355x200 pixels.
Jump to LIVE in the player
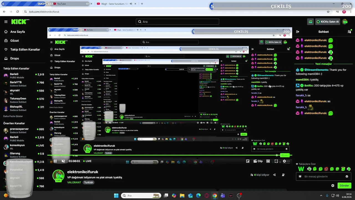coord(87,161)
